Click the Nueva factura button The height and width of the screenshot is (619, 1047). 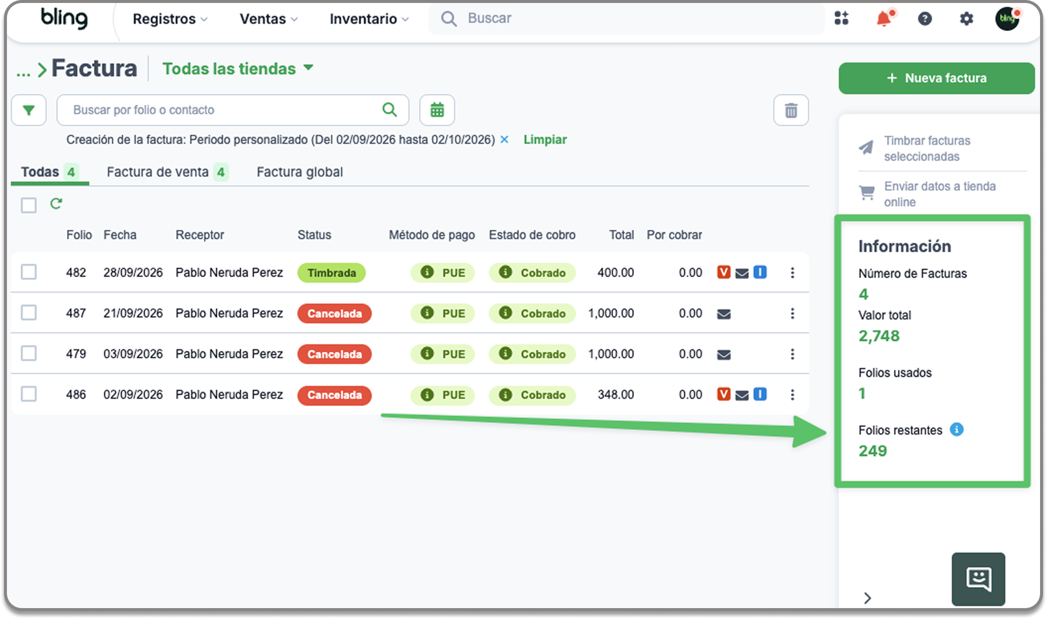[936, 78]
